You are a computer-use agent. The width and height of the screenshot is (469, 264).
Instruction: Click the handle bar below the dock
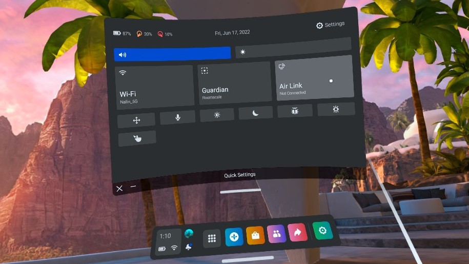248,259
